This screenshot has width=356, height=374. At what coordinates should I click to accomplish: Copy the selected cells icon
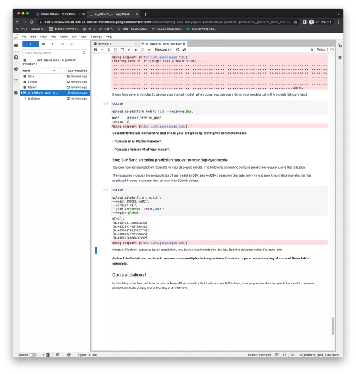point(116,50)
